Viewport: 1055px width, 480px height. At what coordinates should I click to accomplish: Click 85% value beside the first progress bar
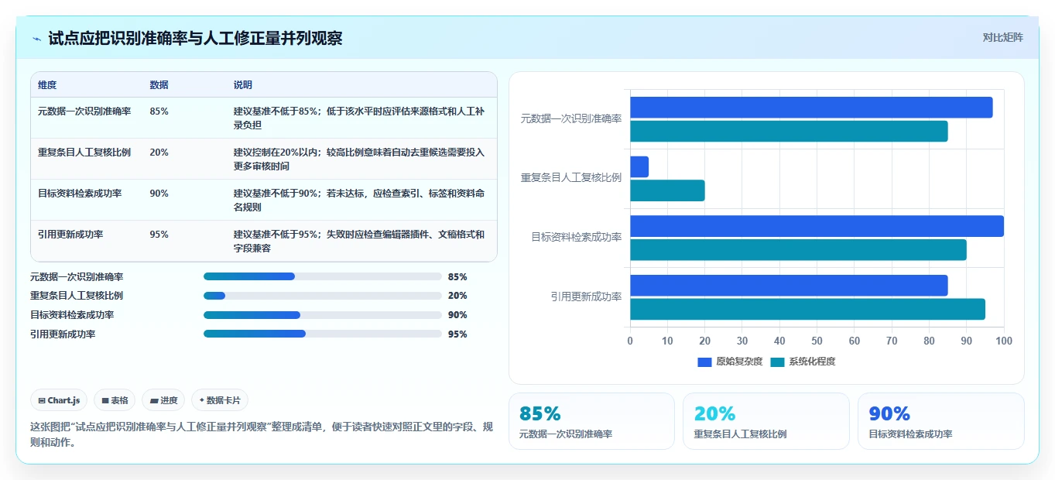[457, 276]
